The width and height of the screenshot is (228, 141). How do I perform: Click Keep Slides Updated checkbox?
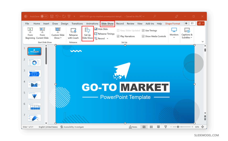coord(118,31)
